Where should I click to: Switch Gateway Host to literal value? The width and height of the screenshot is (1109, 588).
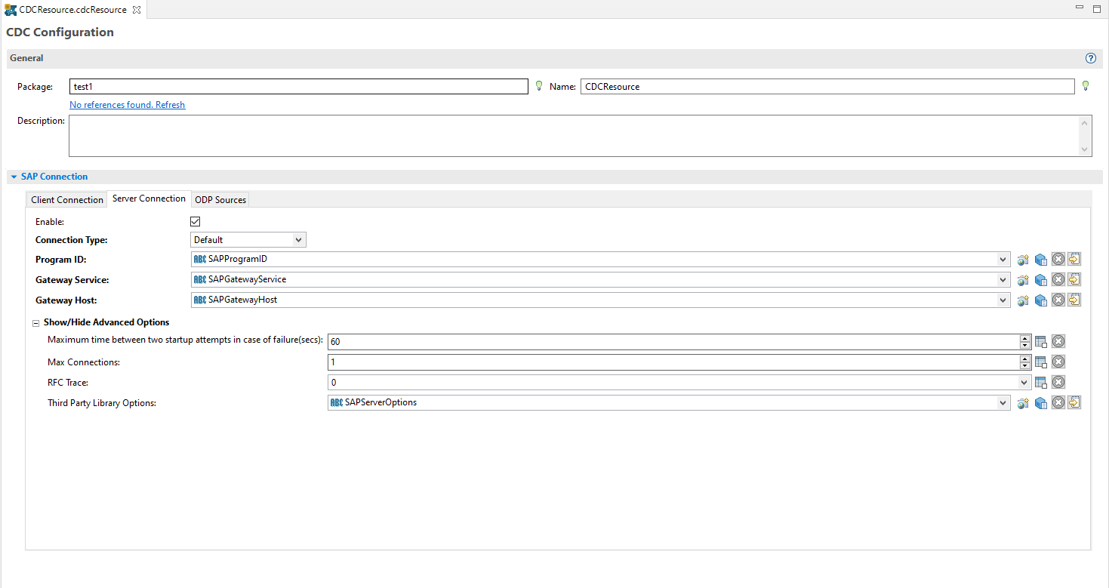[x=1074, y=300]
